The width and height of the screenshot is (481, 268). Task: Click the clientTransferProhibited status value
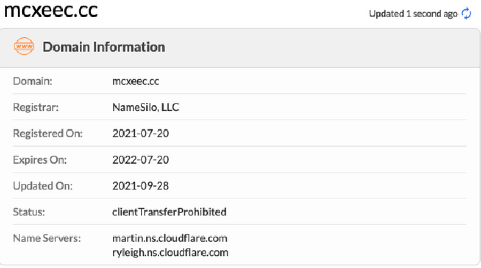(x=169, y=212)
